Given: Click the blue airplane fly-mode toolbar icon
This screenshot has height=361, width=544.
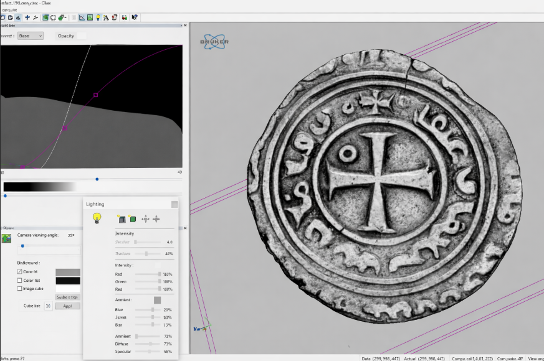Looking at the screenshot, I should (x=27, y=17).
